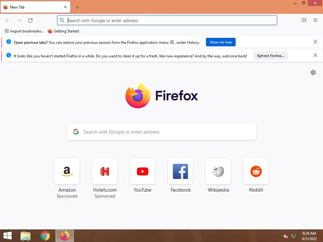Select the New Tab tab
The height and width of the screenshot is (242, 323).
(x=35, y=7)
